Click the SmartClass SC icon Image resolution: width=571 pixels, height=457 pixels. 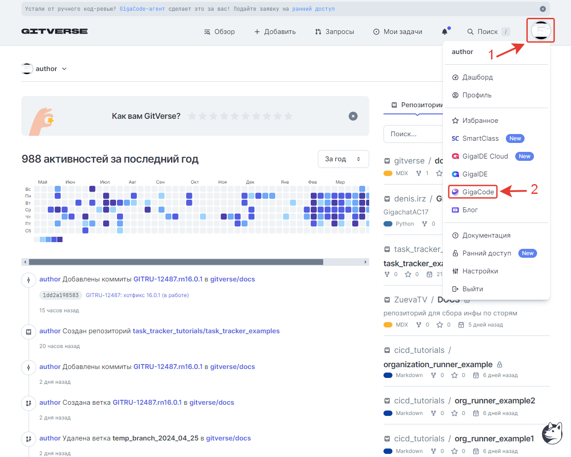(x=455, y=138)
